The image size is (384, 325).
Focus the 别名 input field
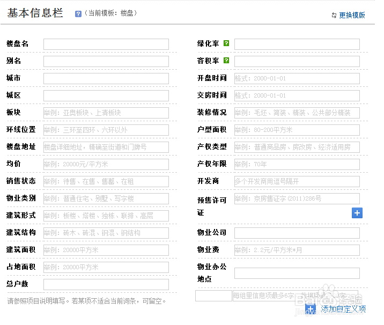click(106, 61)
